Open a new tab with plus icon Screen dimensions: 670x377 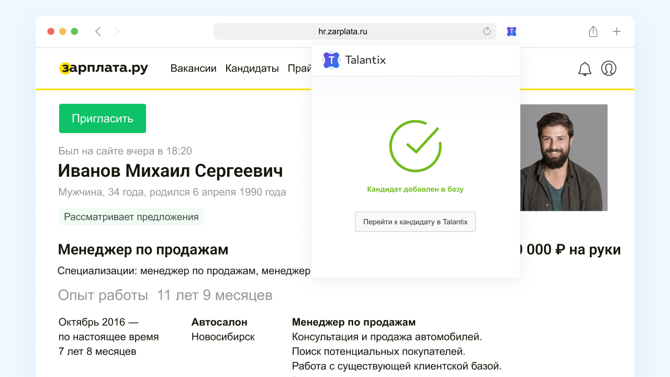(x=617, y=31)
